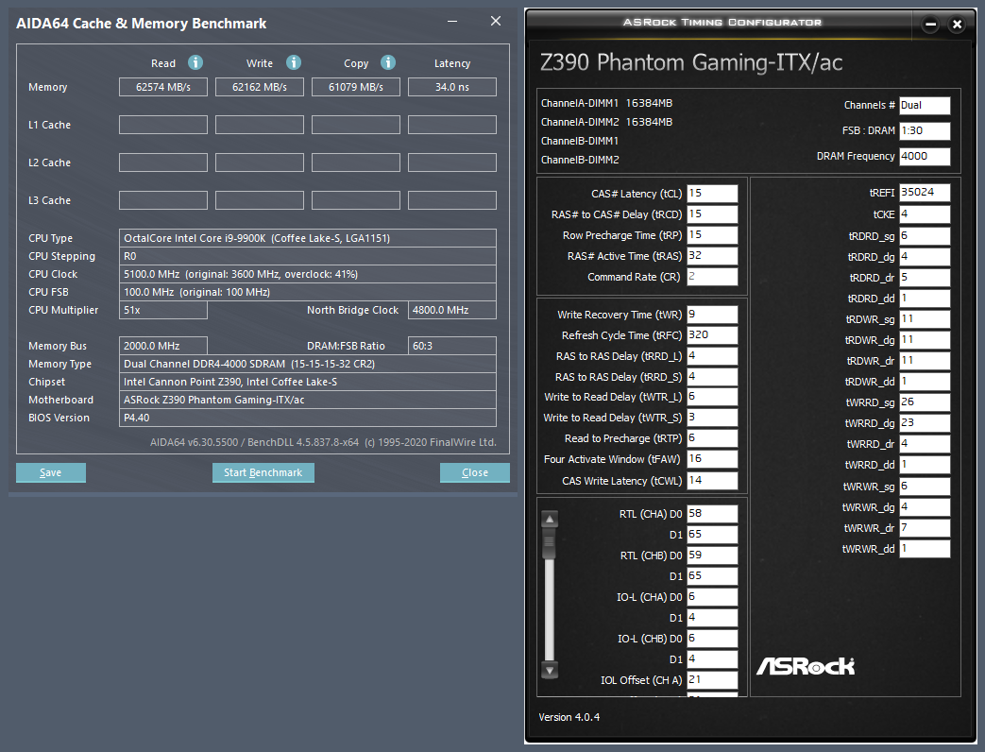985x752 pixels.
Task: Close the ASRock Timing Configurator window
Action: tap(957, 24)
